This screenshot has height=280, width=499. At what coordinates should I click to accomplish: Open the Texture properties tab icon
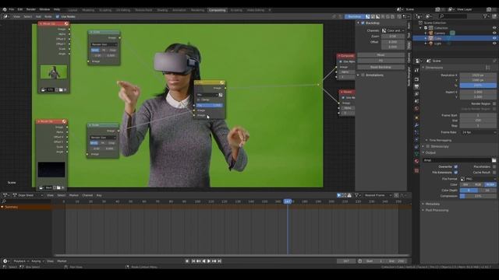coord(416,170)
